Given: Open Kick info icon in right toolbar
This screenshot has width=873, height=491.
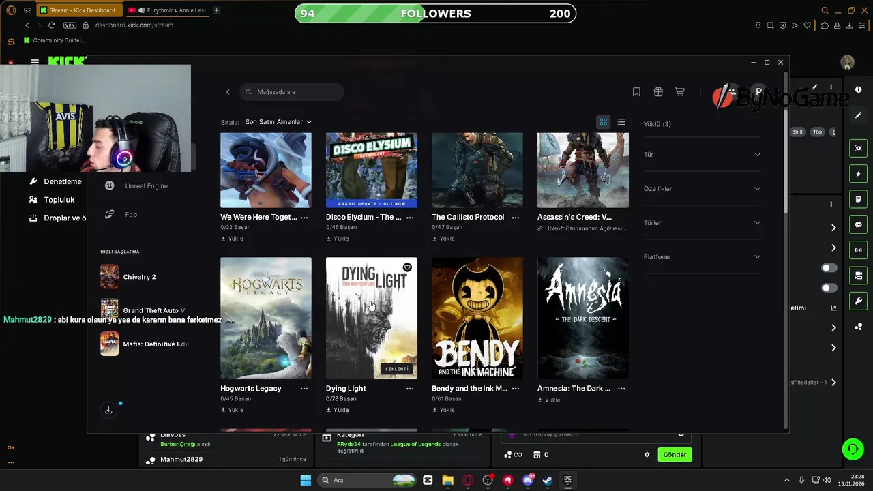Looking at the screenshot, I should tap(858, 89).
